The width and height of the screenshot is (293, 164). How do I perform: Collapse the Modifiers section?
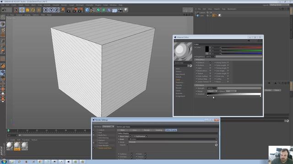[196, 60]
